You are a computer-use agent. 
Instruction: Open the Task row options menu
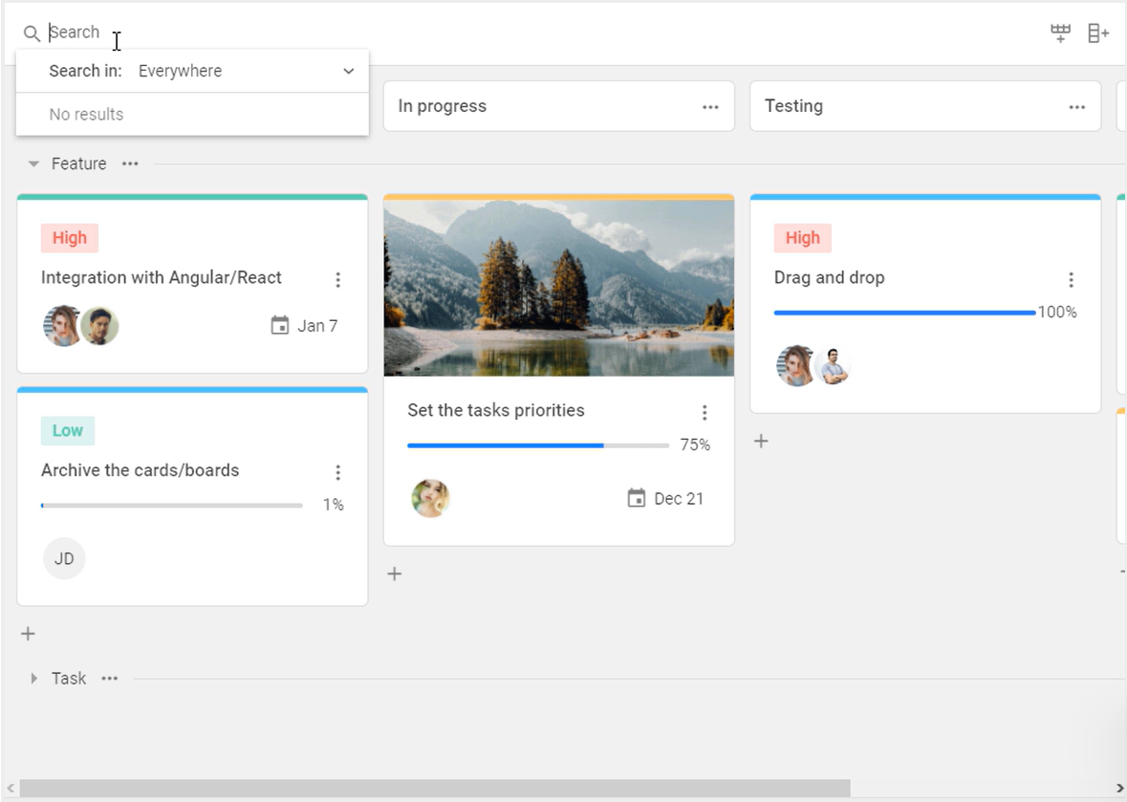tap(109, 679)
